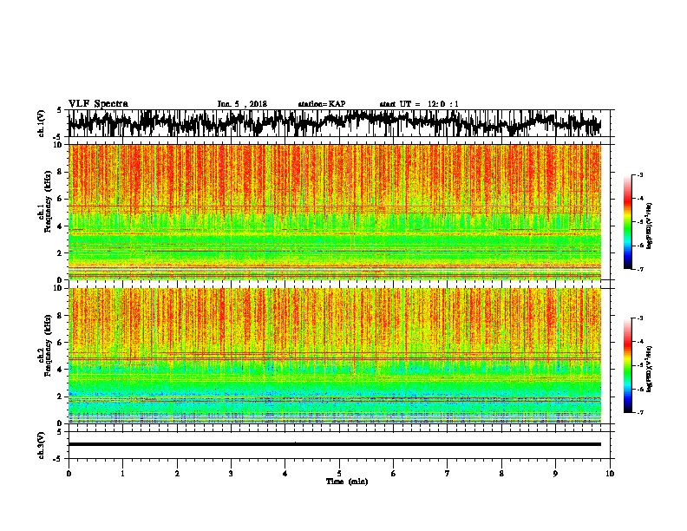Click the ch.1 voltage waveform trace
This screenshot has height=531, width=687.
coord(335,122)
